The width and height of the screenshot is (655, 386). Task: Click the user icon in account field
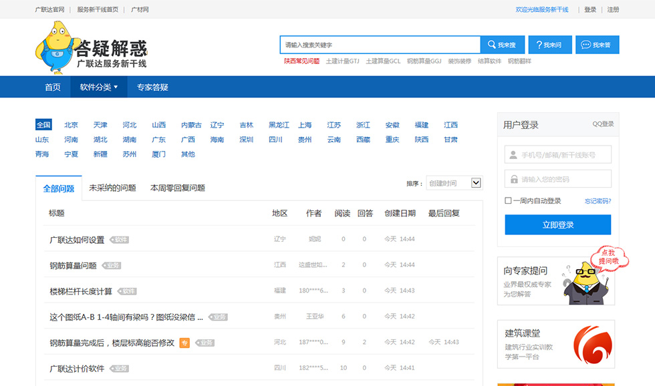click(513, 155)
